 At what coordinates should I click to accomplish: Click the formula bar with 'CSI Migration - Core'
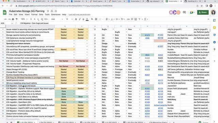114,23
